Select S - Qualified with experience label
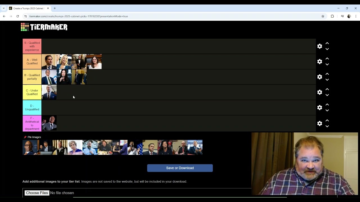This screenshot has height=202, width=360. [32, 46]
